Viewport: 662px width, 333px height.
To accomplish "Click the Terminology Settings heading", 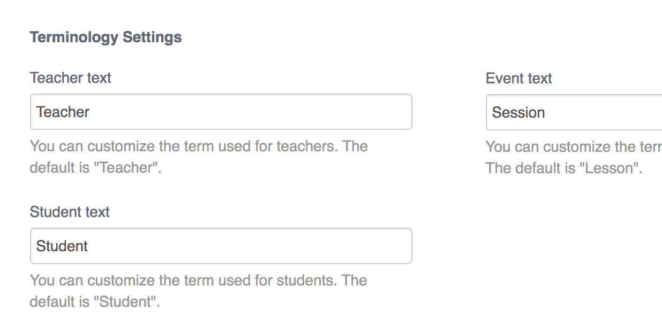I will (106, 37).
